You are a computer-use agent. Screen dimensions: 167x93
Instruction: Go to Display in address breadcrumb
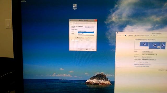point(148,36)
